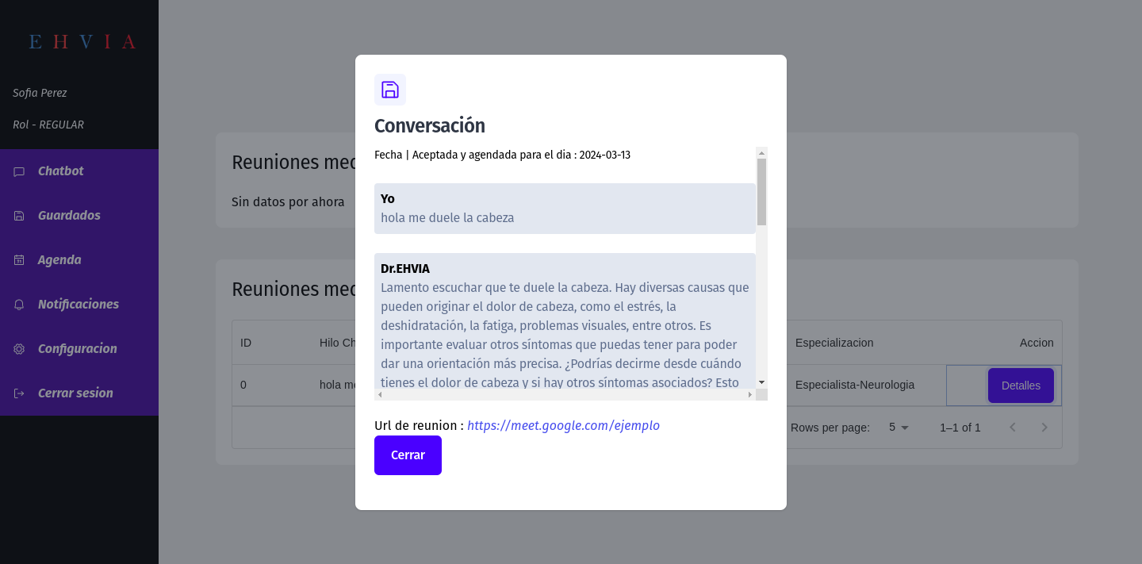1142x564 pixels.
Task: Open the Chatbot menu item
Action: coord(60,171)
